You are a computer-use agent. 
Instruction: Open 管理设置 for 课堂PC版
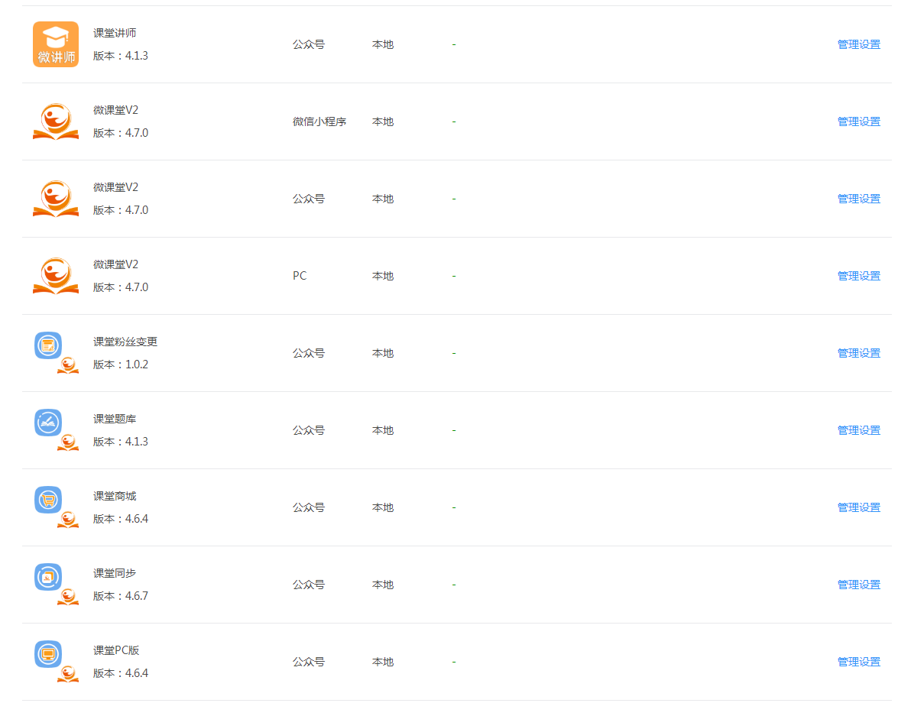coord(859,662)
